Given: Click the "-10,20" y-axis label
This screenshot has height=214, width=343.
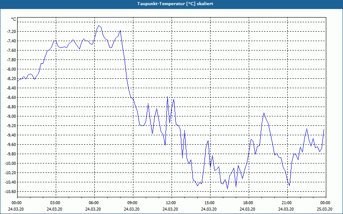Looking at the screenshot, I should (11, 173).
